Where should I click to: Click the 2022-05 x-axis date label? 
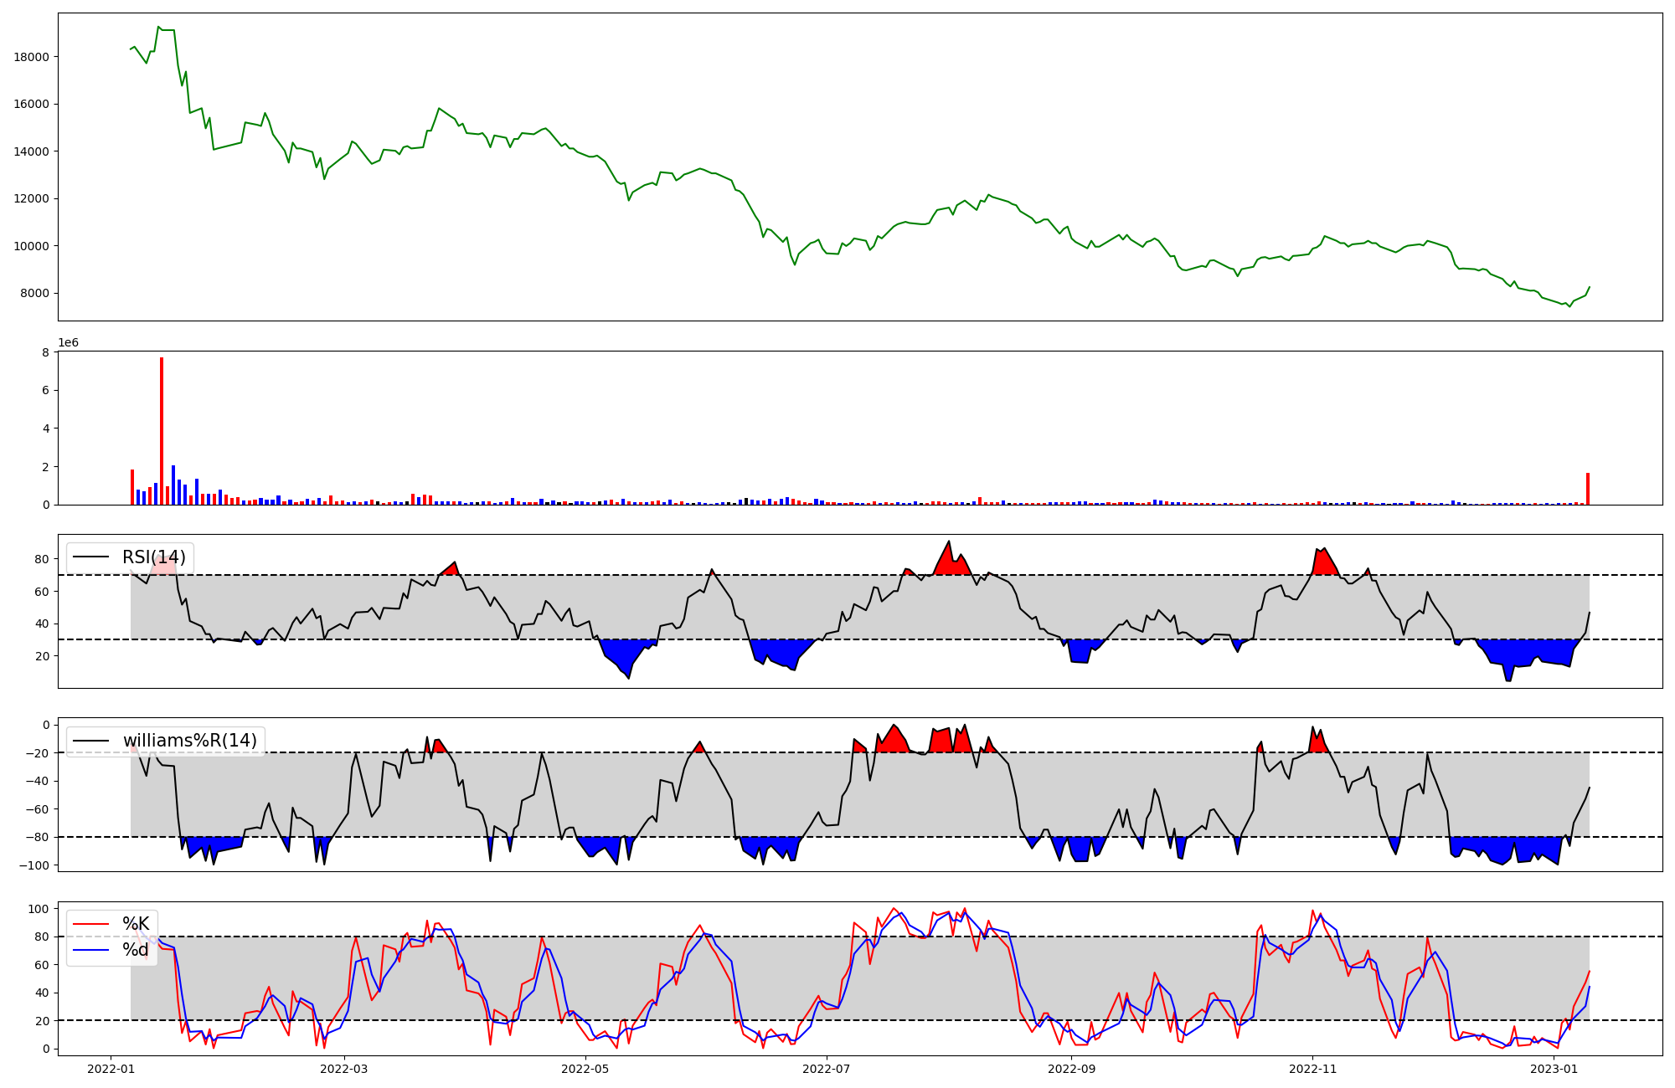tap(585, 1069)
